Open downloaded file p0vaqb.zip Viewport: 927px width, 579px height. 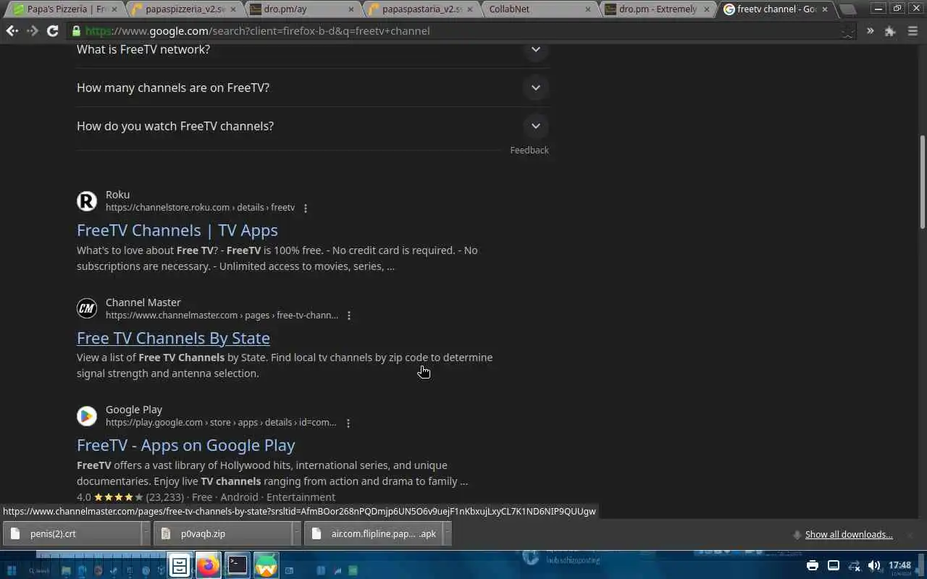[222, 534]
